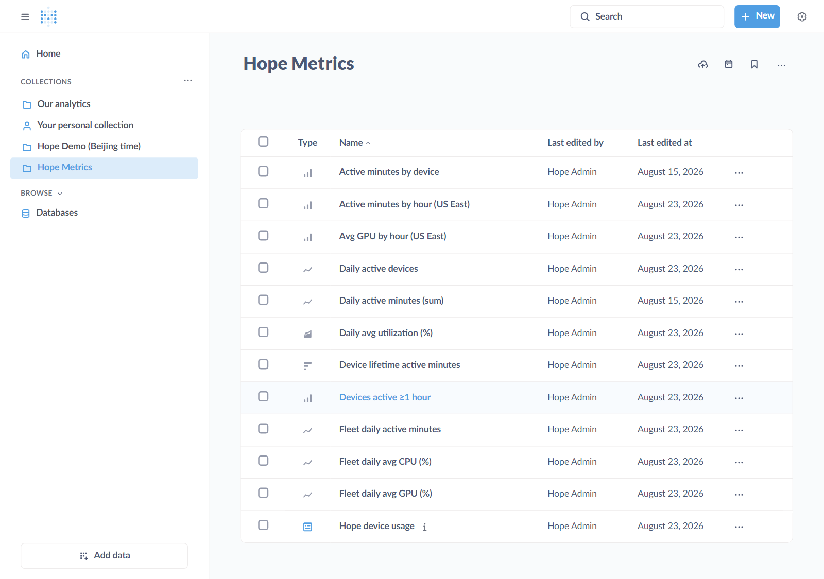Open Daily active minutes (sum) question

[x=391, y=301]
